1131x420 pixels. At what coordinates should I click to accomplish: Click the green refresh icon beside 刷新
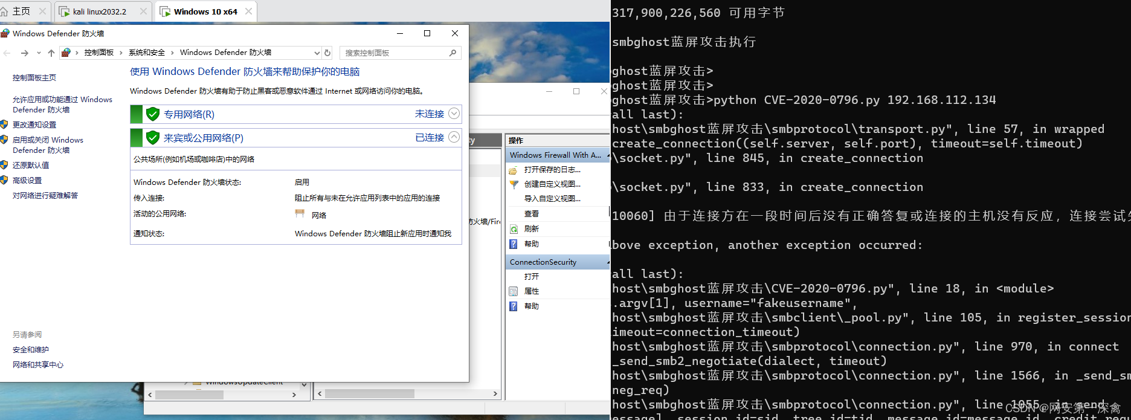(514, 229)
